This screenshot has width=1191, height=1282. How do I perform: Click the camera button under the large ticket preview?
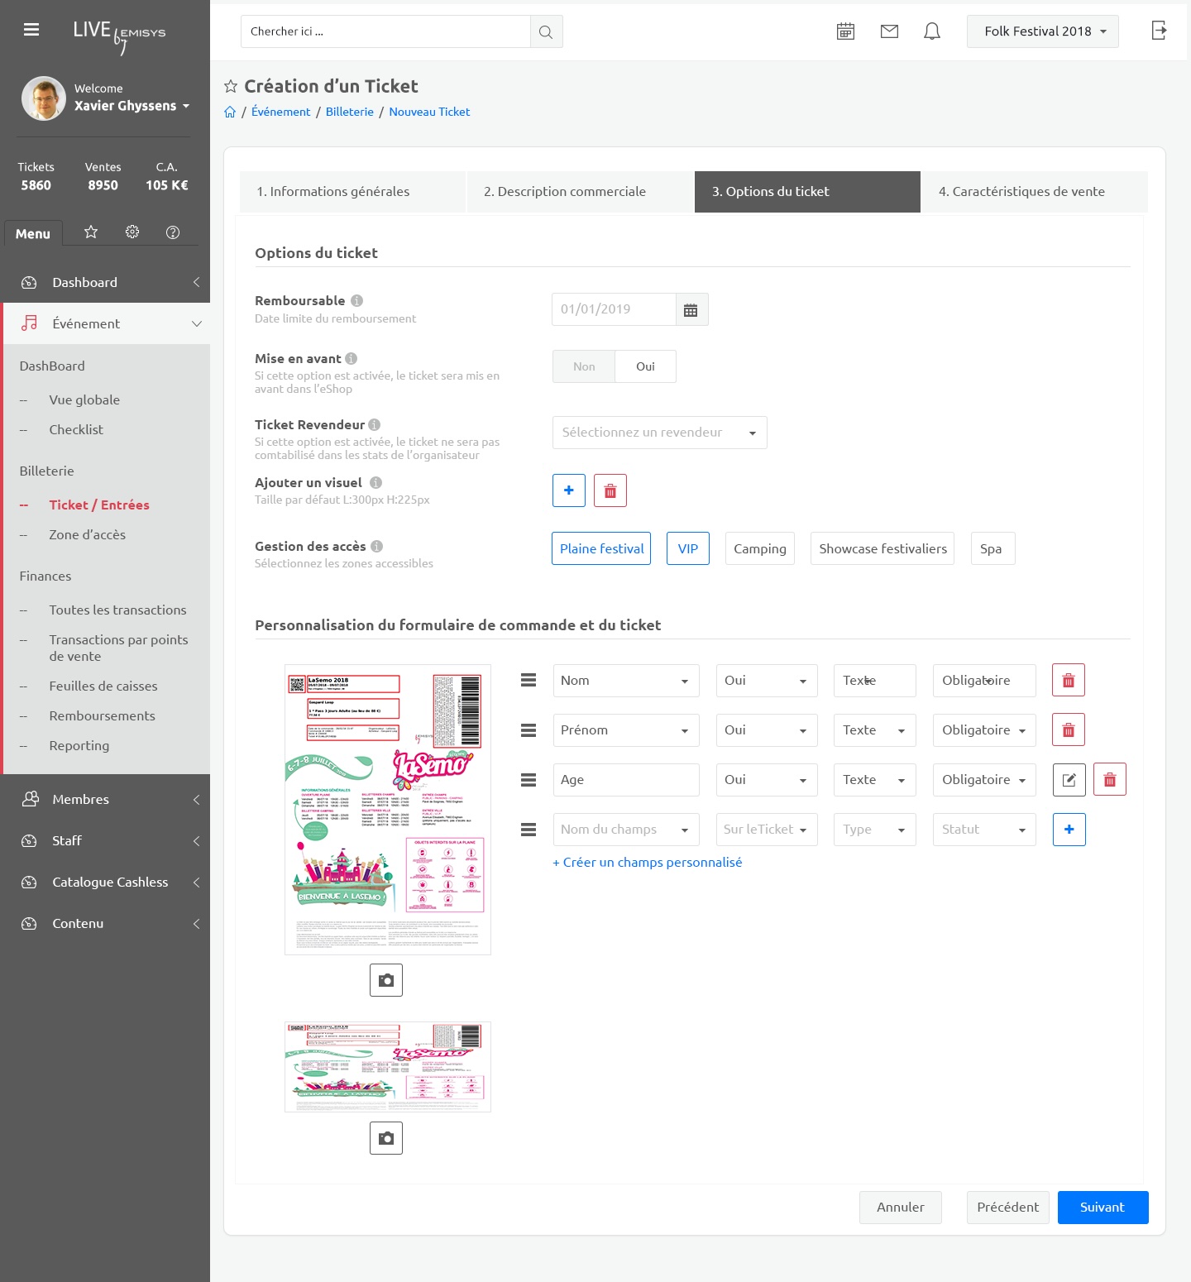click(386, 980)
